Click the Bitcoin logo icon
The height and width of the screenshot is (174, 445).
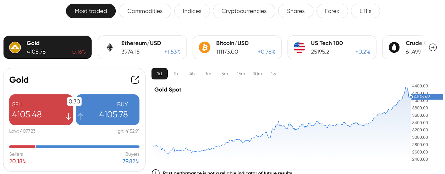205,47
